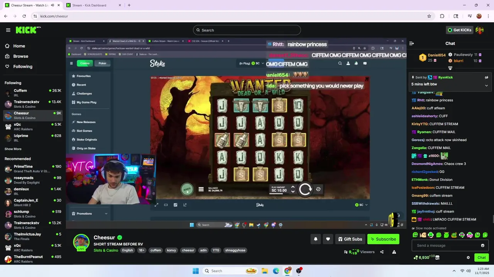Toggle the follow heart button for Cheesur
This screenshot has height=277, width=494.
tap(328, 239)
